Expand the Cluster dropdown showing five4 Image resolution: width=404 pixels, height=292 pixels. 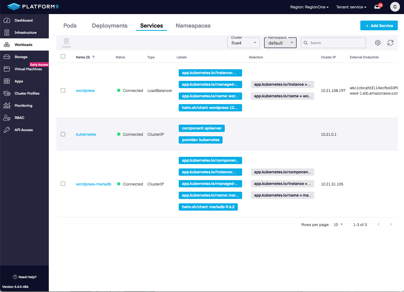point(243,43)
